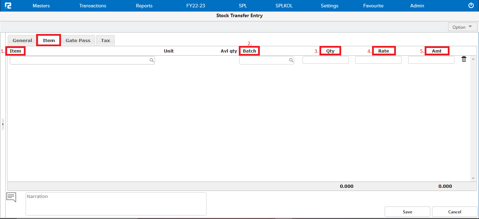Open the Transactions menu
Viewport: 479px width, 219px height.
tap(93, 6)
